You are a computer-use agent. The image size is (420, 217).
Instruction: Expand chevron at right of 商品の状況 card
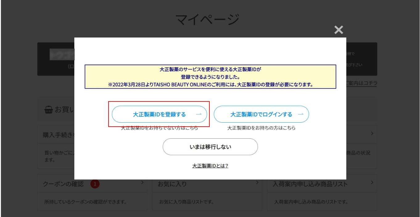(x=372, y=133)
